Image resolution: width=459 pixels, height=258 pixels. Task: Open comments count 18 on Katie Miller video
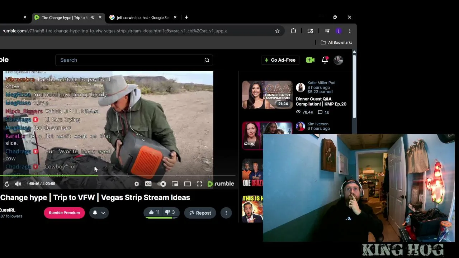(x=323, y=112)
